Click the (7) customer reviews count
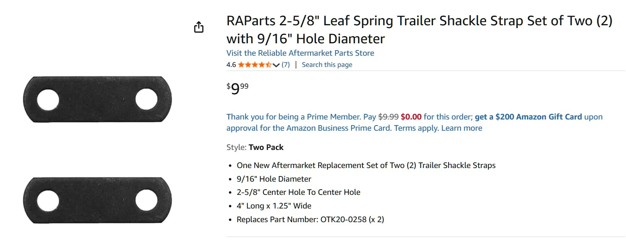 click(x=286, y=64)
